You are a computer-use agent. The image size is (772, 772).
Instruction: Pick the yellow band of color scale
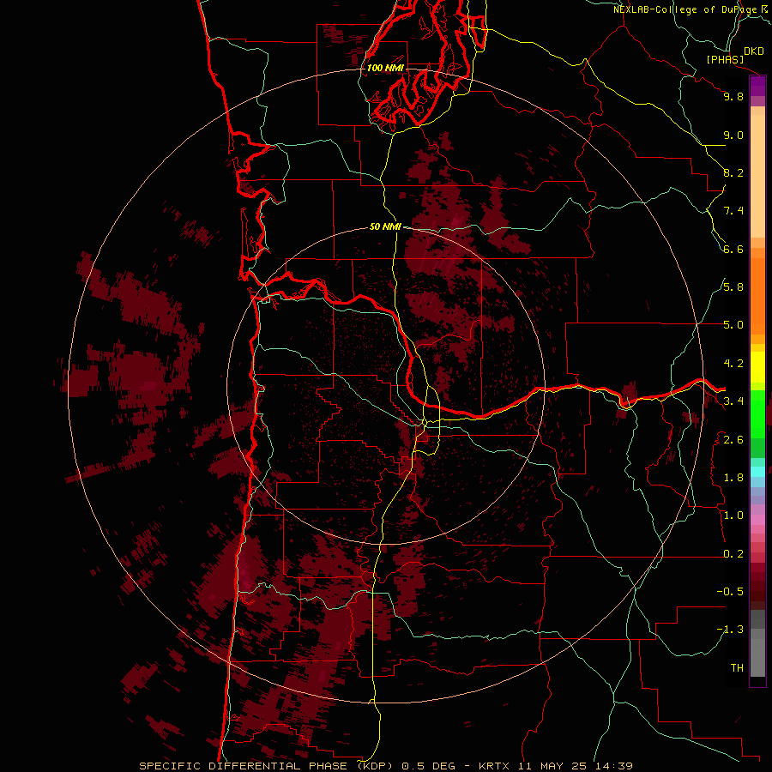point(757,367)
